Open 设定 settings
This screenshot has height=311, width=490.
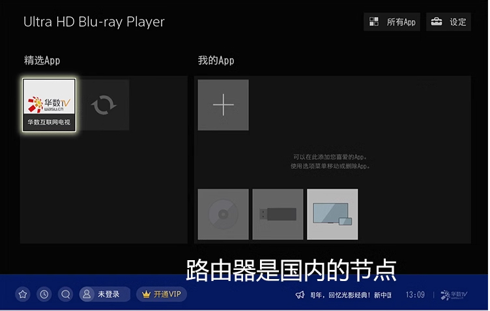click(x=448, y=22)
